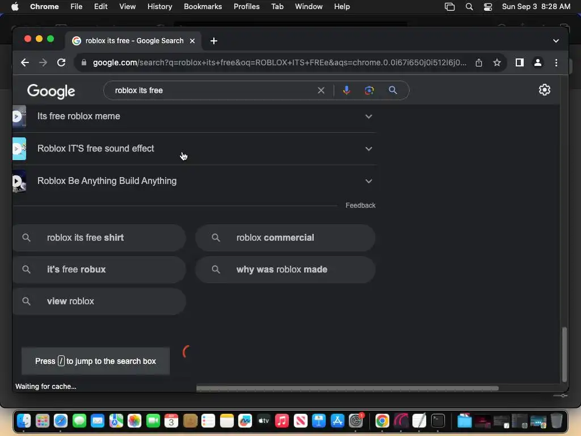Play the Its free roblox meme thumbnail
Viewport: 581px width, 436px height.
(19, 116)
